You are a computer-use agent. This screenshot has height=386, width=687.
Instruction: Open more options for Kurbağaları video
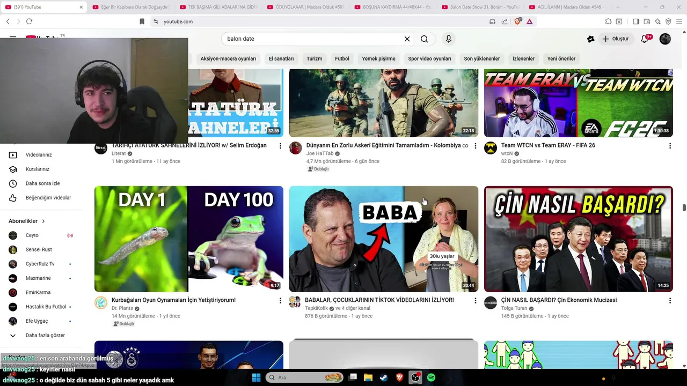click(280, 301)
